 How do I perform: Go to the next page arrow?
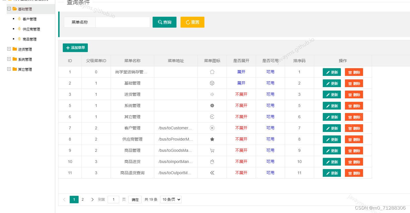pos(92,199)
